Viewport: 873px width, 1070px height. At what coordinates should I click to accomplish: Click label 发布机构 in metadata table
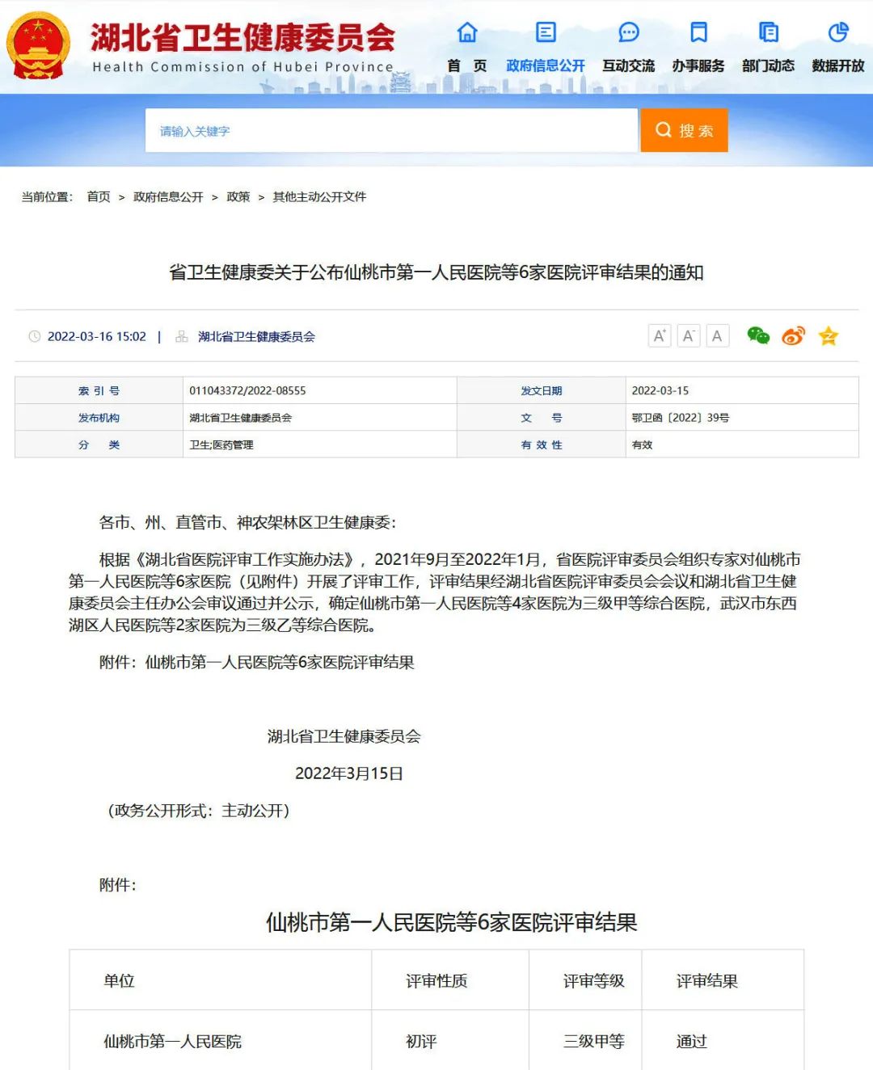[x=99, y=418]
